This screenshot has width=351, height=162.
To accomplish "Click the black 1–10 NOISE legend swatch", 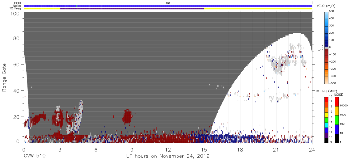I will pyautogui.click(x=336, y=138).
